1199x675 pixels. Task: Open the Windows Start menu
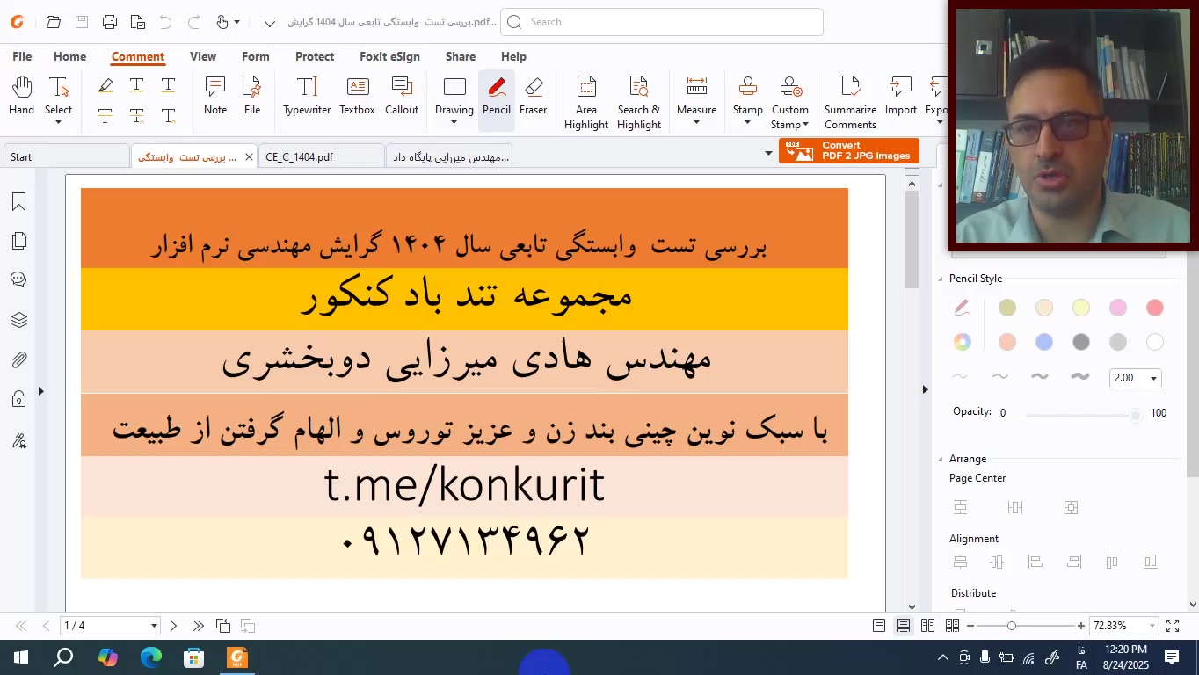click(20, 657)
